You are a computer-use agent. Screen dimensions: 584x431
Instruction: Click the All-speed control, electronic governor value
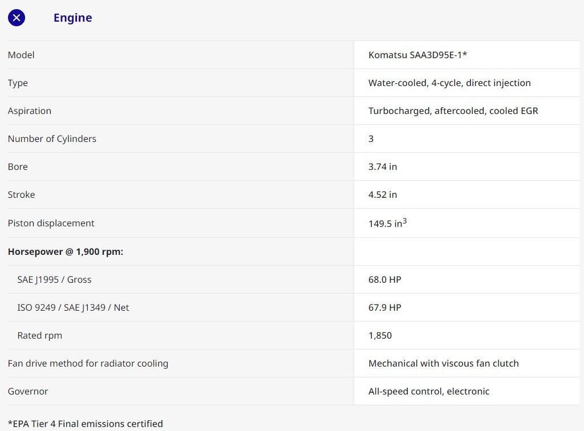click(428, 391)
